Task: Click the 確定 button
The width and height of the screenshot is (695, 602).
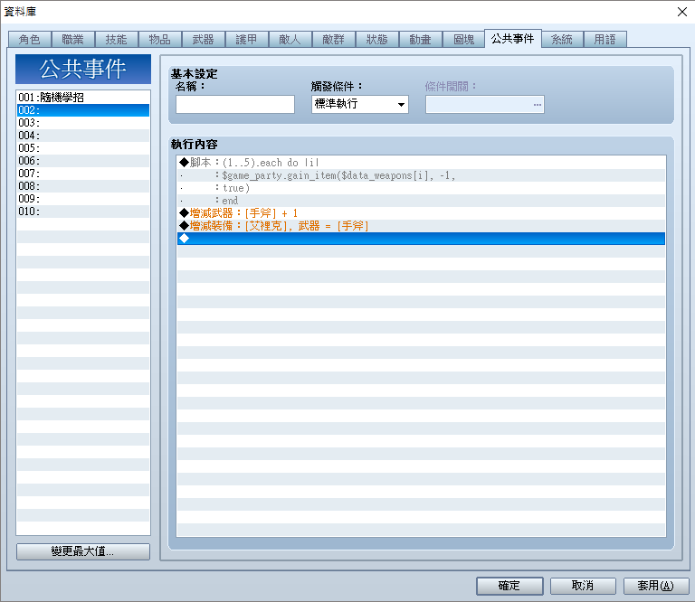Action: [x=509, y=586]
